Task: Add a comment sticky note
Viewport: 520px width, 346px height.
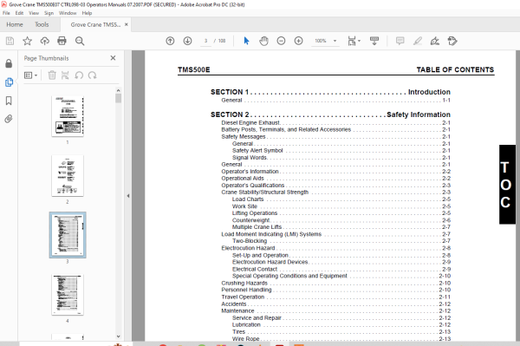Action: [x=400, y=41]
